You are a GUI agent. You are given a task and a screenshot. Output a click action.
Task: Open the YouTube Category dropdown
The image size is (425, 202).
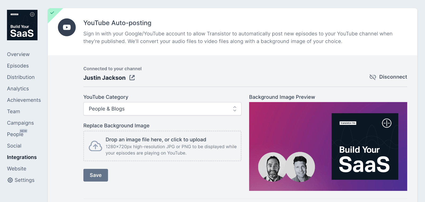(162, 109)
